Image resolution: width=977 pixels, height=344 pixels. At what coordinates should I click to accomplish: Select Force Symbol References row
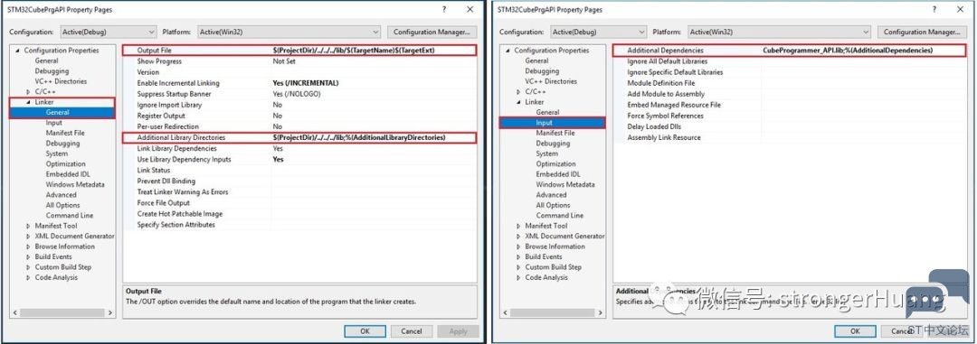790,116
